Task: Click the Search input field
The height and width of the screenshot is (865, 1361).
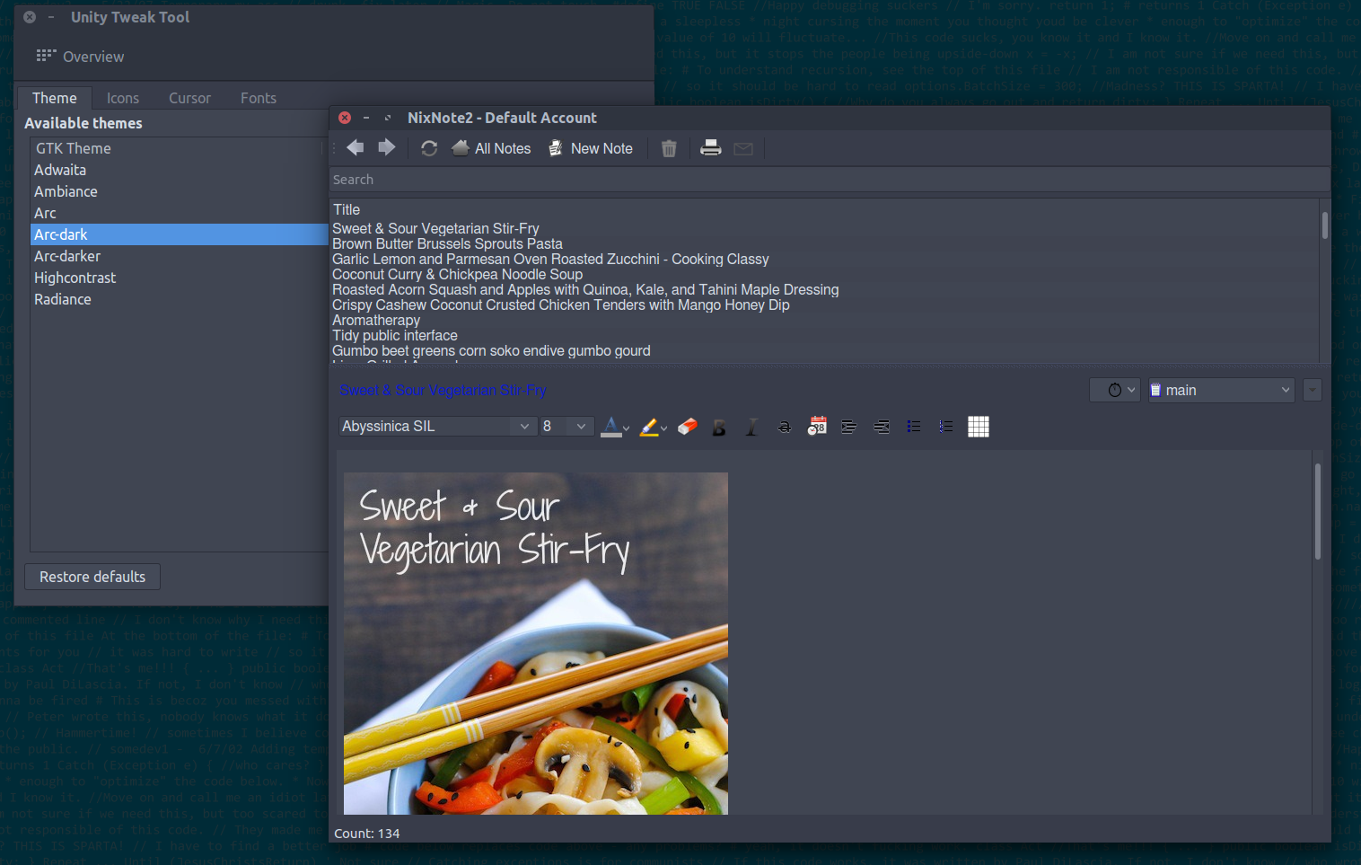Action: 826,180
